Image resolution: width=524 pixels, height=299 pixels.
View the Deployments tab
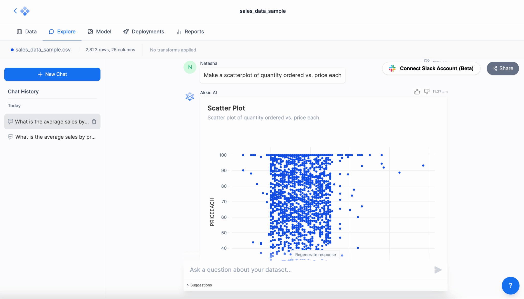[144, 31]
